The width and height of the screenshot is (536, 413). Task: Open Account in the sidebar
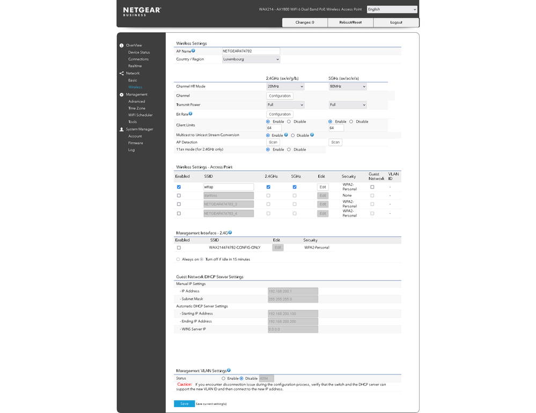pyautogui.click(x=135, y=137)
